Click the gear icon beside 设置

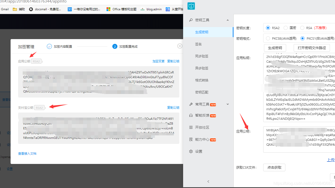pos(191,151)
